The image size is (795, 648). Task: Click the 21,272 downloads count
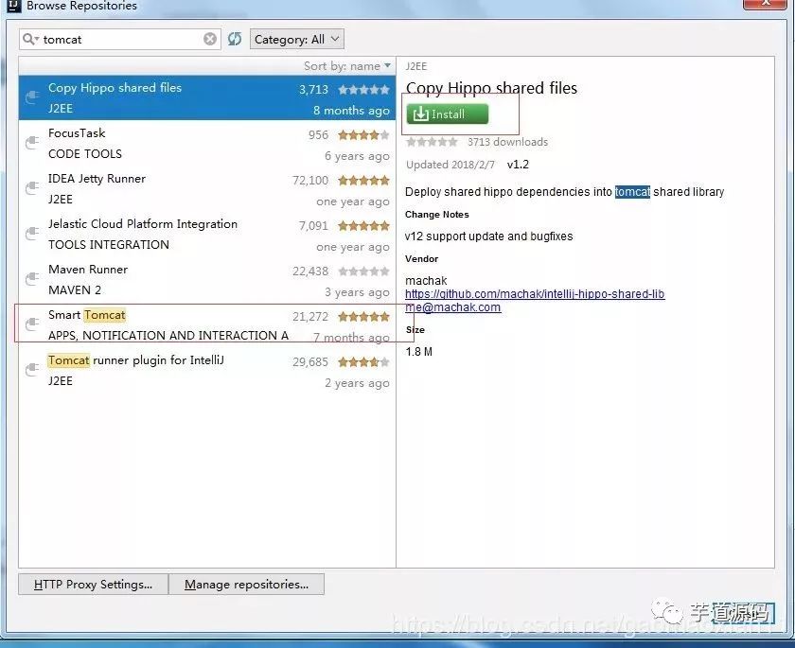310,317
